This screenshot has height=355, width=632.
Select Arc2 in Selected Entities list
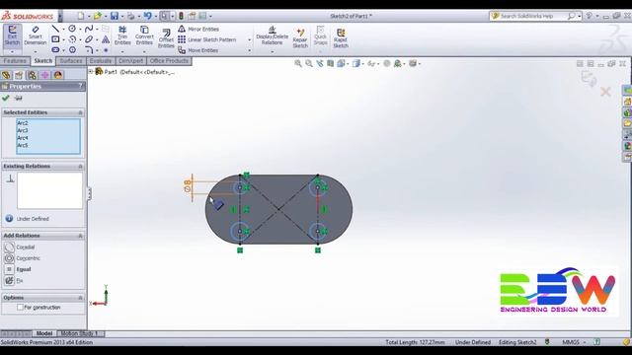[23, 123]
